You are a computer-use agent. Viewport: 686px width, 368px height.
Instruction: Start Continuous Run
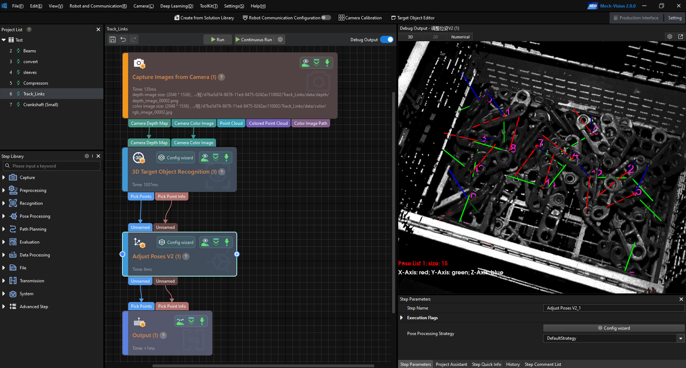point(254,40)
